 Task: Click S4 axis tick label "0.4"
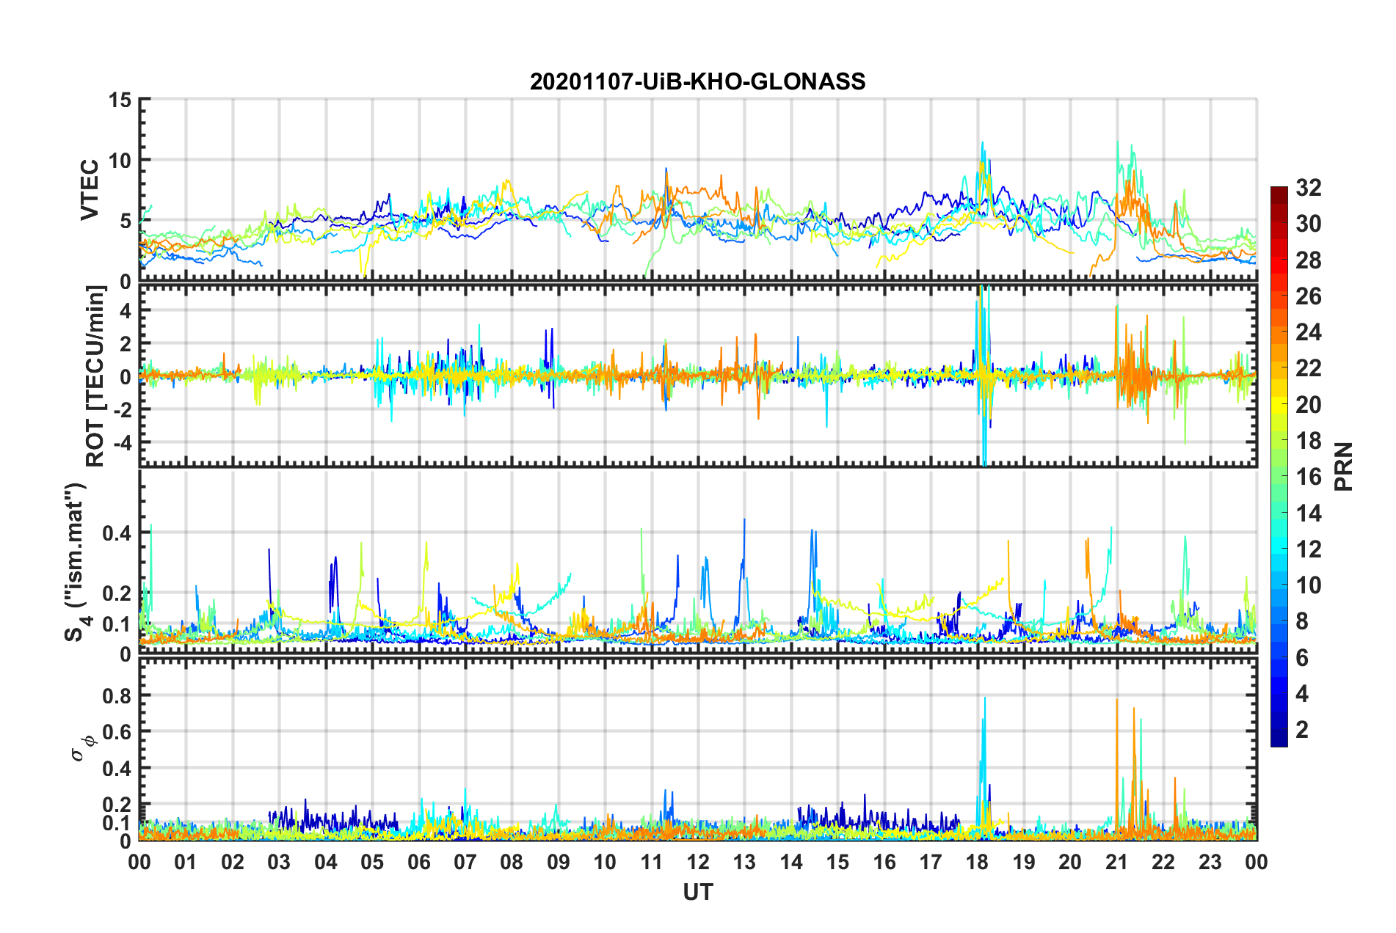(117, 533)
